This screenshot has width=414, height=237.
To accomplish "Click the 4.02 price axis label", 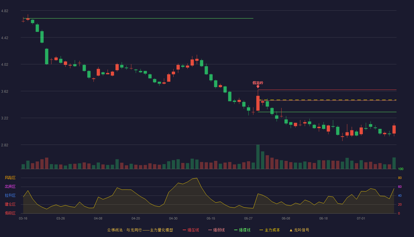I will pyautogui.click(x=5, y=65).
